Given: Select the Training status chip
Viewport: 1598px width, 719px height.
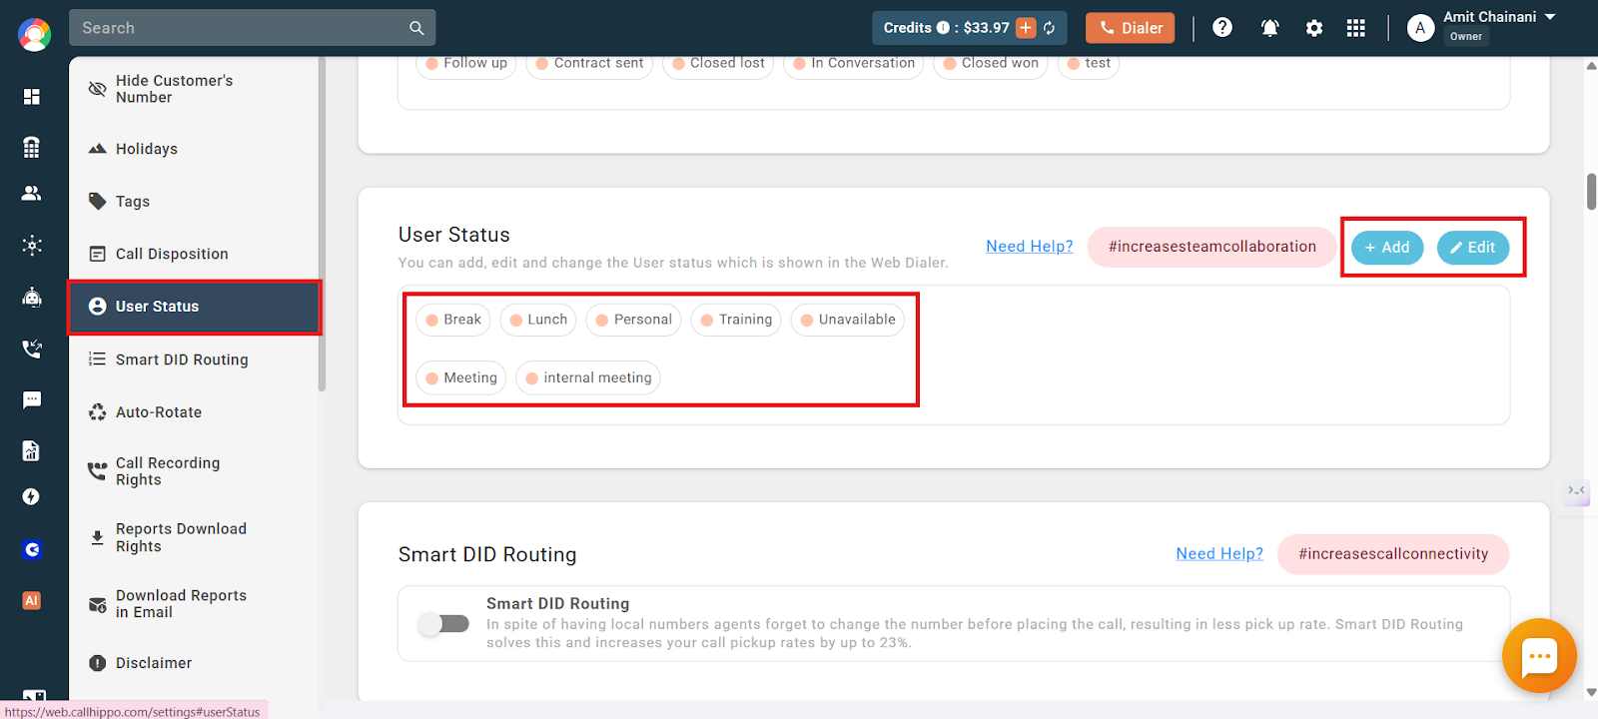Looking at the screenshot, I should pos(736,320).
